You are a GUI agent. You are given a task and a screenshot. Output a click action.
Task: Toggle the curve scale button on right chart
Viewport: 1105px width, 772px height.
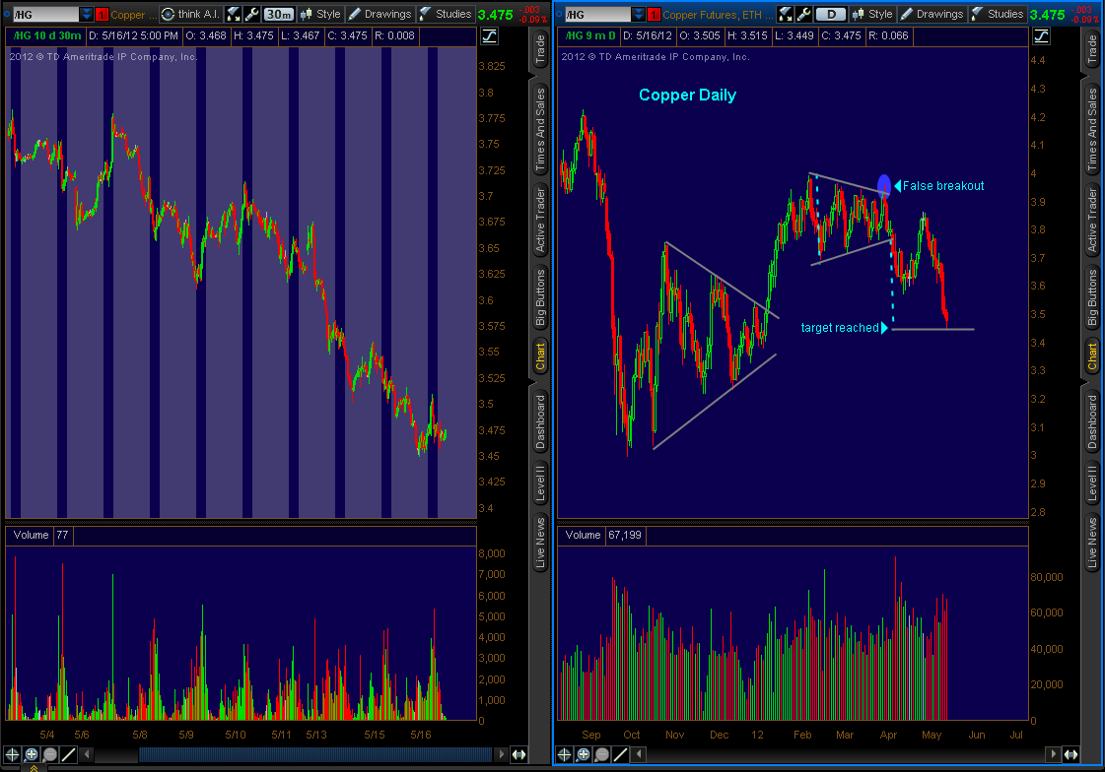pyautogui.click(x=1042, y=35)
